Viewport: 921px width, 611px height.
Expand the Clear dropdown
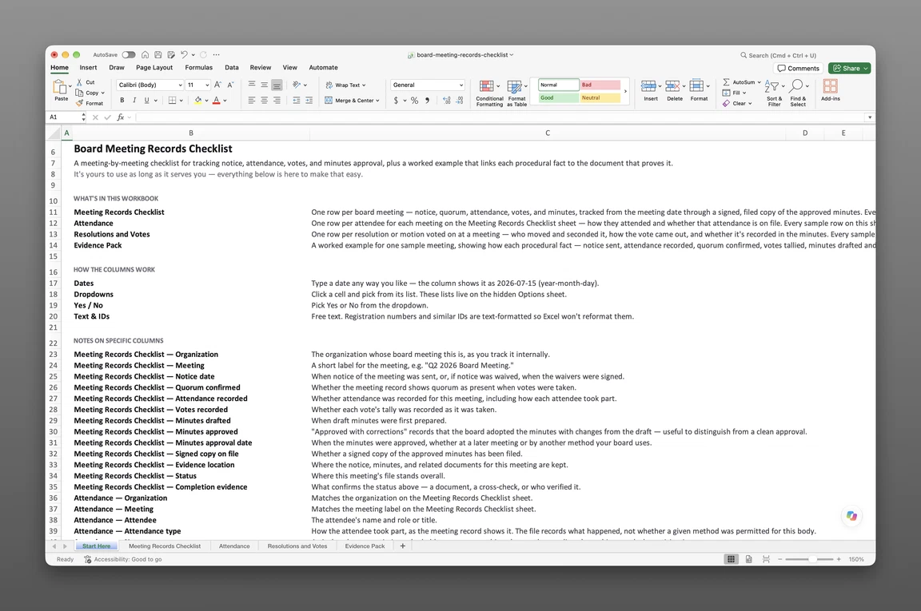(x=750, y=103)
